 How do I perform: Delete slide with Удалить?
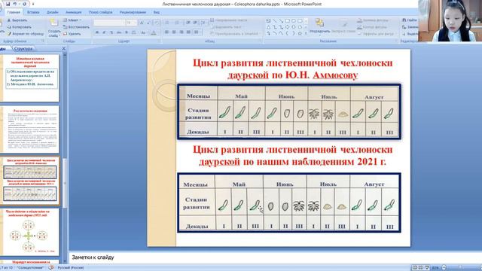click(72, 34)
